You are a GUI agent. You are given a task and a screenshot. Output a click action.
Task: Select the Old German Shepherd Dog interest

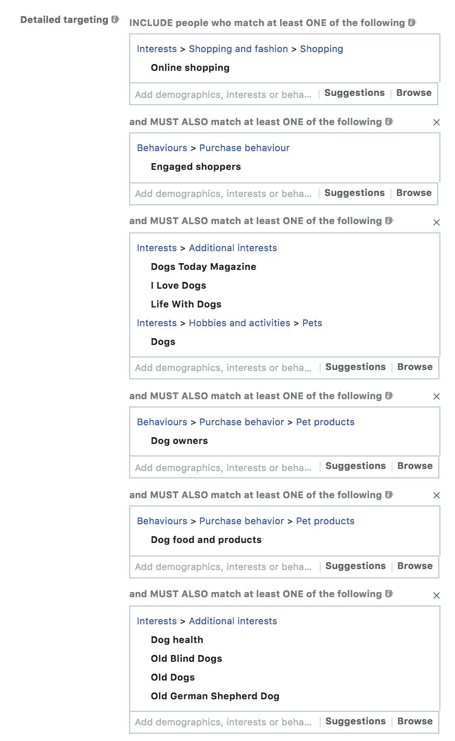pos(215,696)
